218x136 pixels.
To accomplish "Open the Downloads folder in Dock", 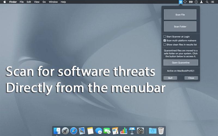I will coord(153,131).
